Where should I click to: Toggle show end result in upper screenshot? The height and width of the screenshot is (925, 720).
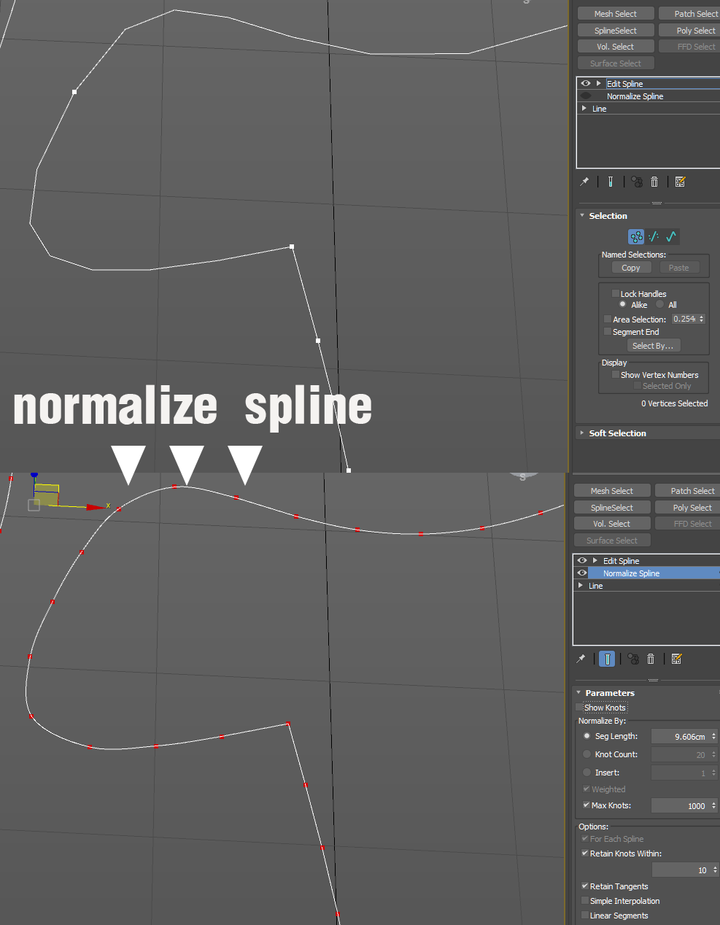coord(611,182)
